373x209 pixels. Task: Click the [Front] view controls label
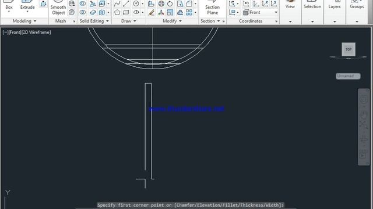point(15,33)
